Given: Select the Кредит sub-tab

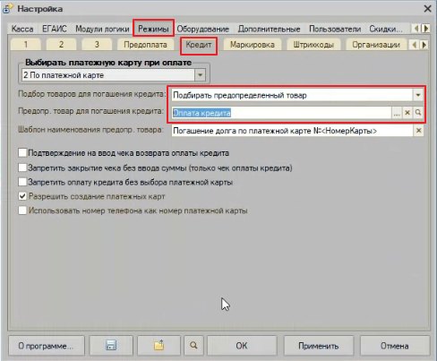Looking at the screenshot, I should pos(199,45).
